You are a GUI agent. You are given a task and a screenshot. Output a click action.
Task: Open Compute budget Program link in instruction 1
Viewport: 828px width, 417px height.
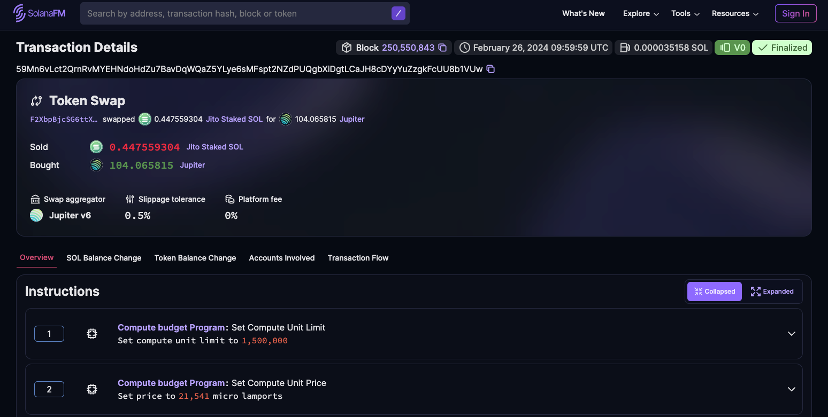171,327
